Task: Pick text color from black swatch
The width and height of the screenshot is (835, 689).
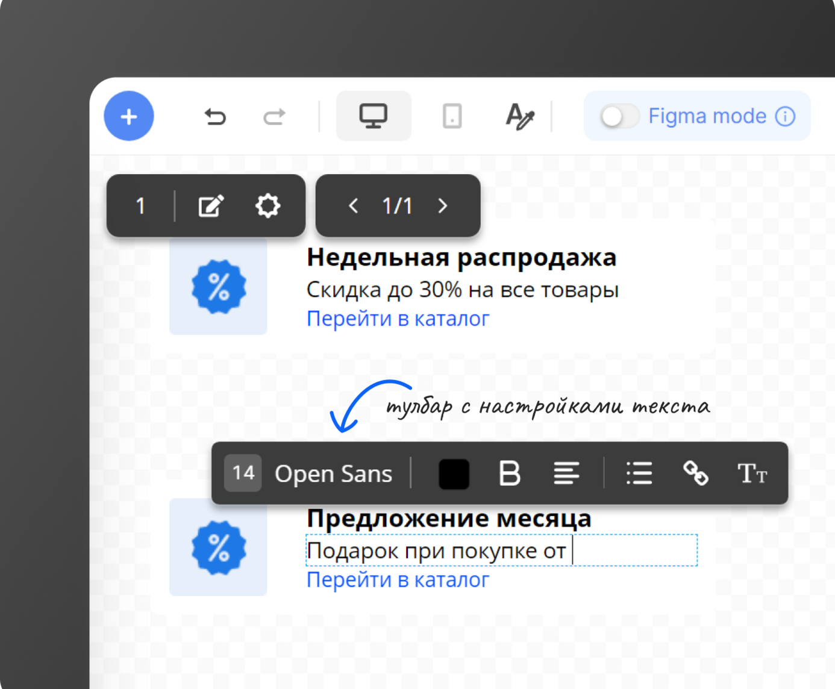Action: [x=454, y=474]
